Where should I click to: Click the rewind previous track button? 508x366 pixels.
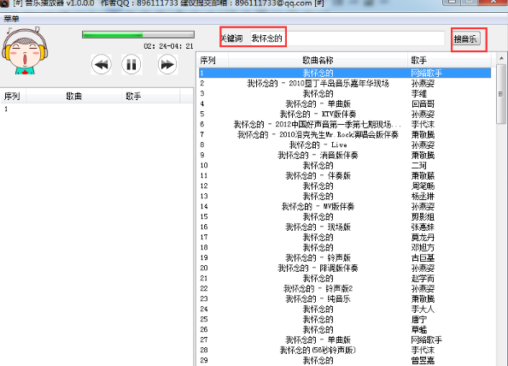[x=102, y=65]
